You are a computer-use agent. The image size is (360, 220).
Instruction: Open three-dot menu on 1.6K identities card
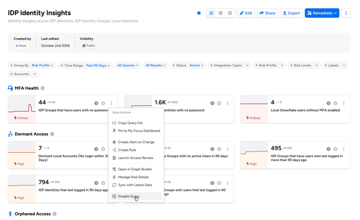click(x=228, y=103)
